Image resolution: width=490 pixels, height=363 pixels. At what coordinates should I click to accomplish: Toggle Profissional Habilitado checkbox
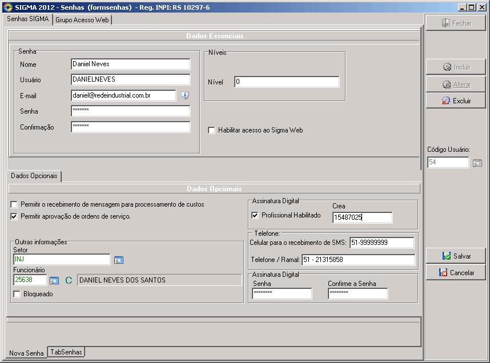click(255, 215)
